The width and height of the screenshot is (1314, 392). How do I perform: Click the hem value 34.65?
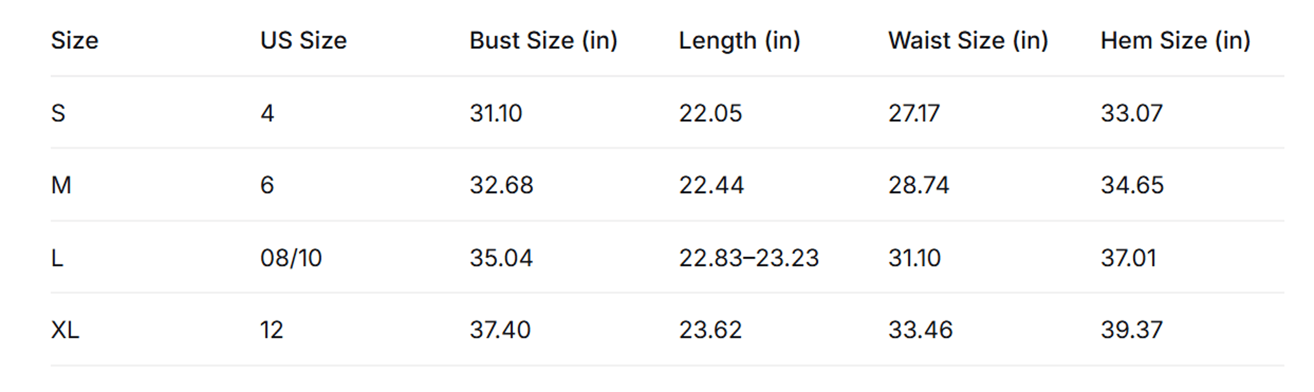coord(1132,185)
